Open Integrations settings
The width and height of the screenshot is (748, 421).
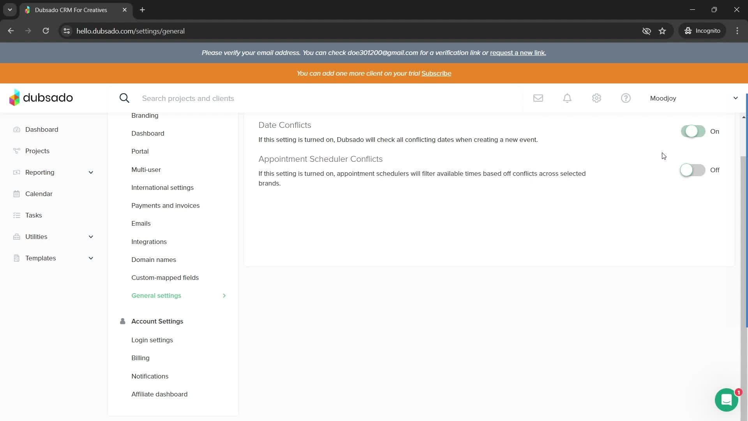[149, 242]
